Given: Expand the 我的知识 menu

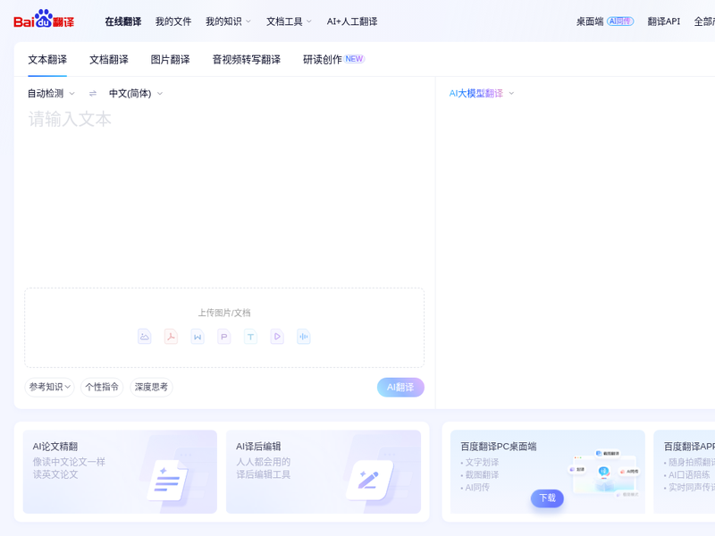Looking at the screenshot, I should coord(228,21).
